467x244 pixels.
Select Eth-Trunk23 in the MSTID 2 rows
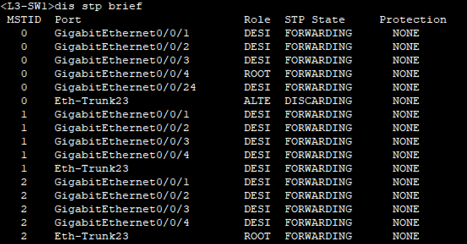tap(91, 236)
